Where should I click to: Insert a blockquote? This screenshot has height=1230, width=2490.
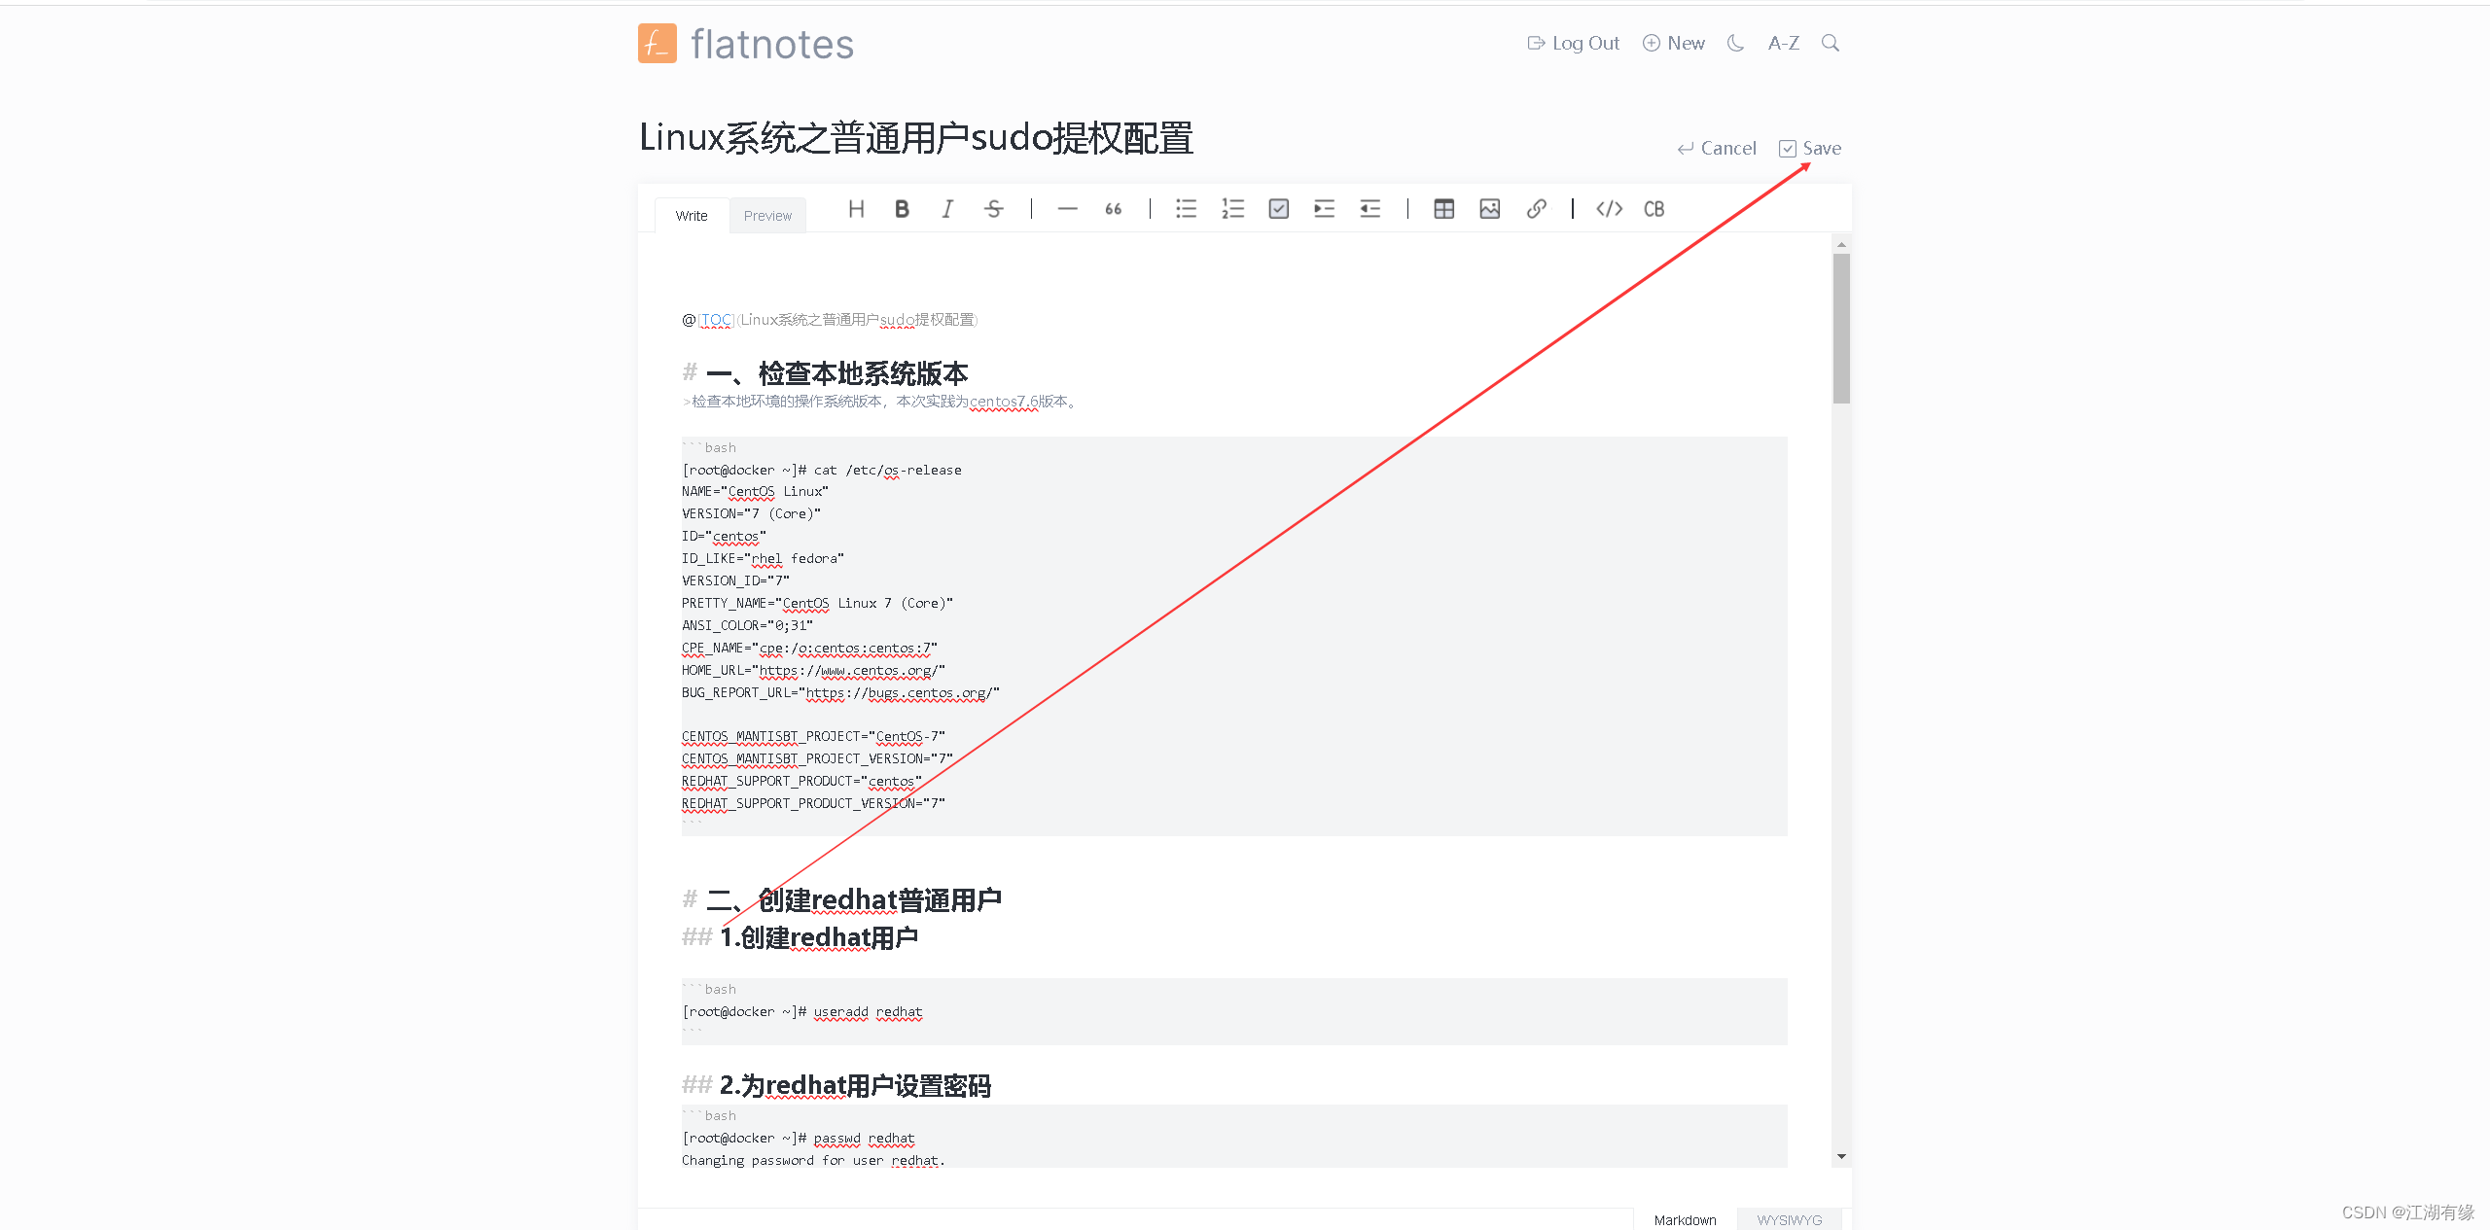[x=1114, y=209]
